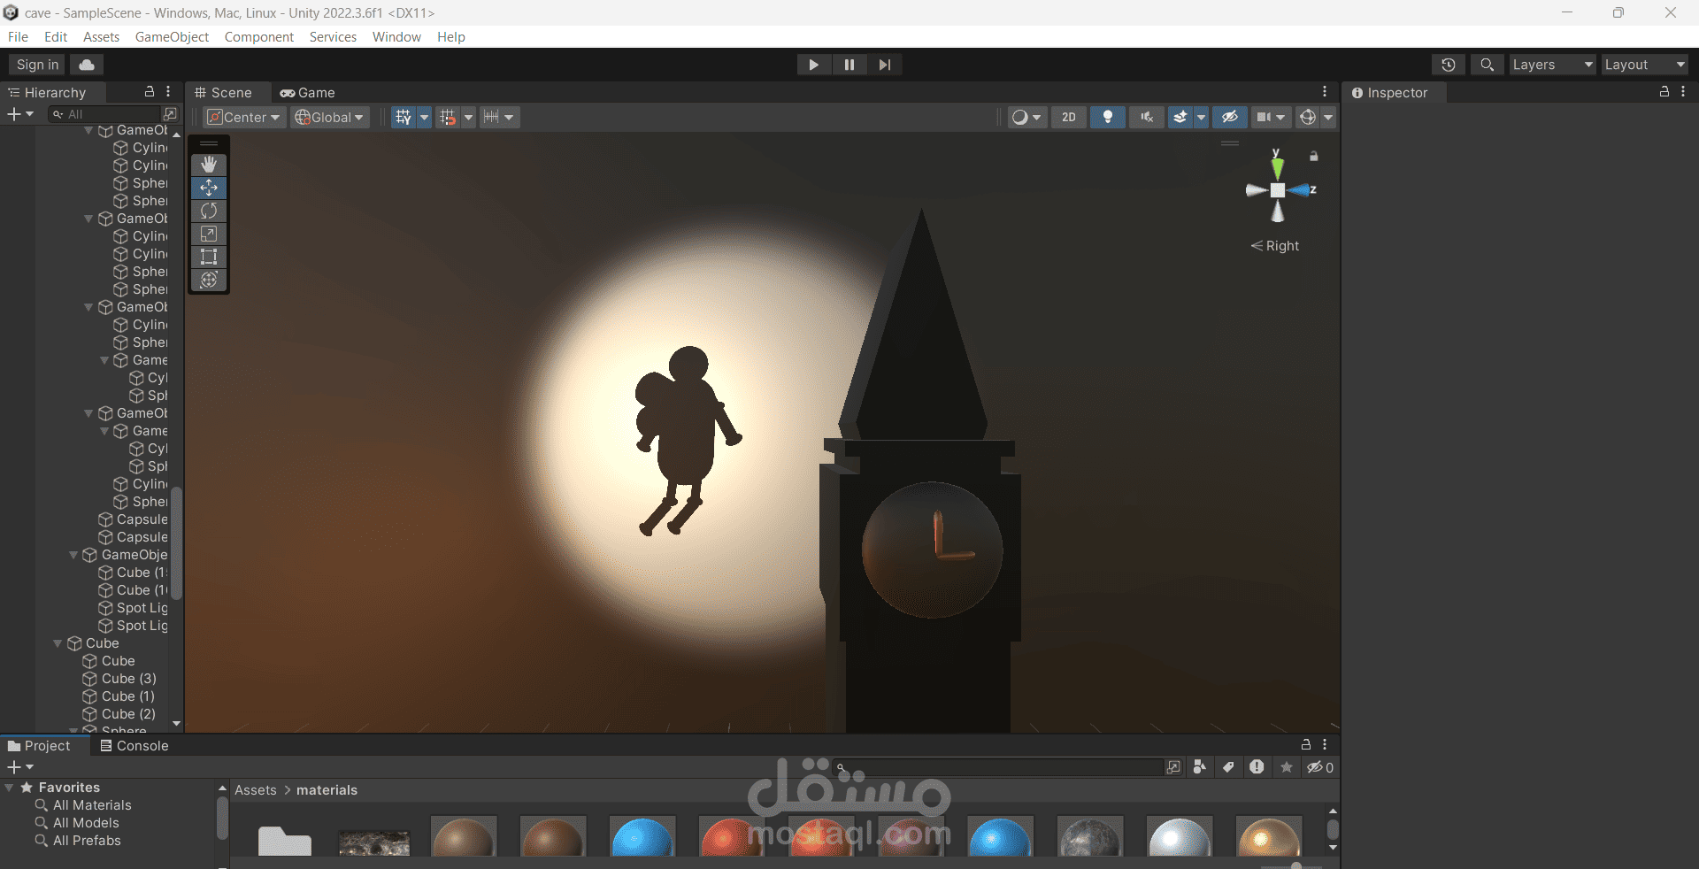
Task: Click the global search magnifier icon
Action: [1487, 65]
